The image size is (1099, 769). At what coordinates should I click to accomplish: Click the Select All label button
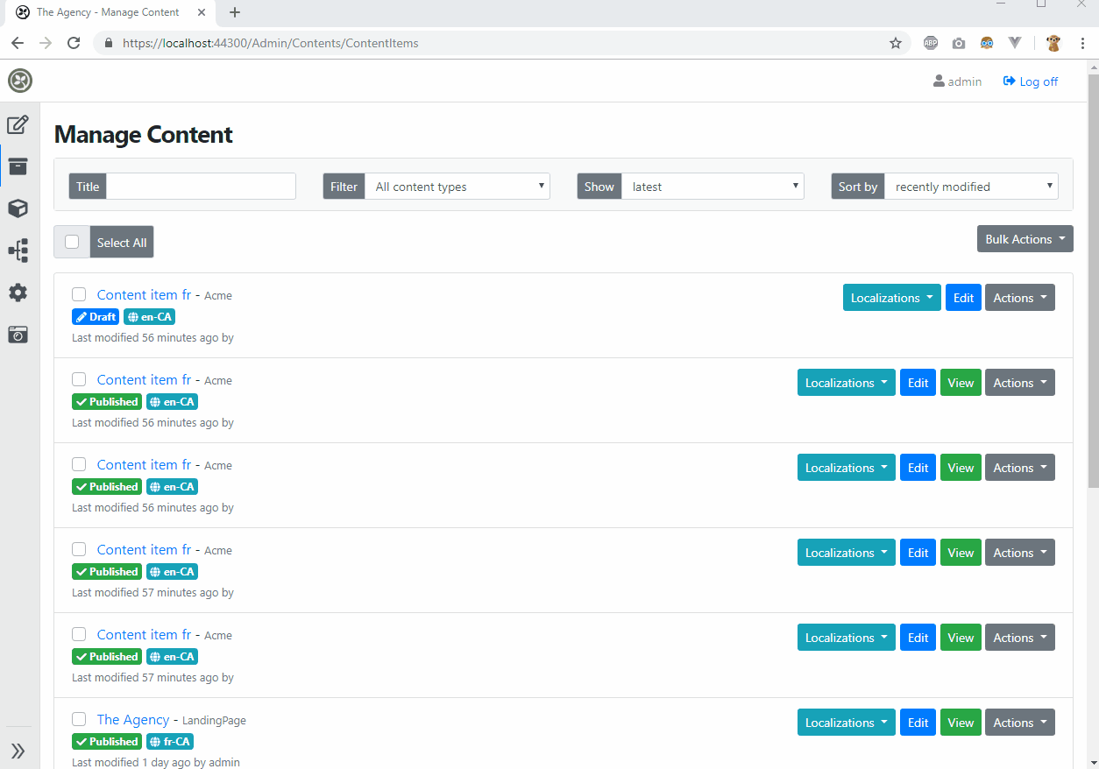(x=122, y=243)
